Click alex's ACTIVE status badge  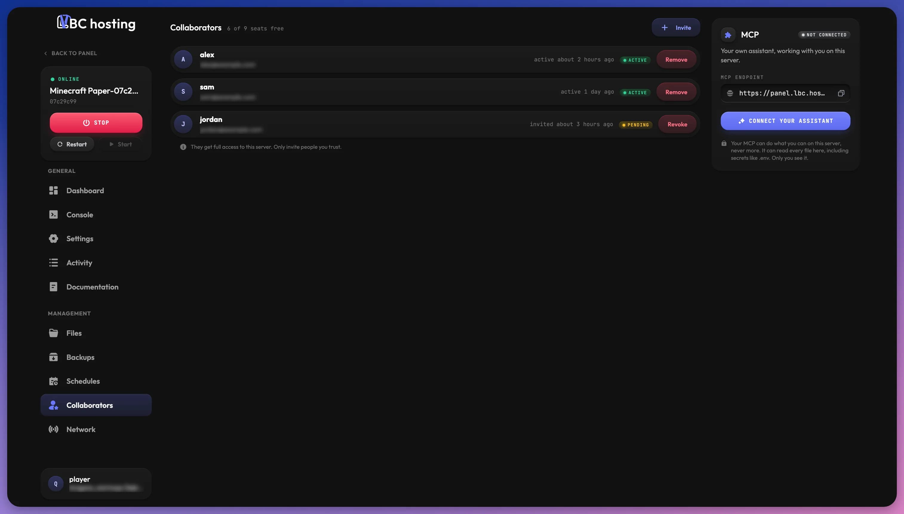tap(635, 60)
